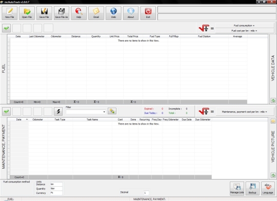Click the Save File toolbar button

(44, 13)
